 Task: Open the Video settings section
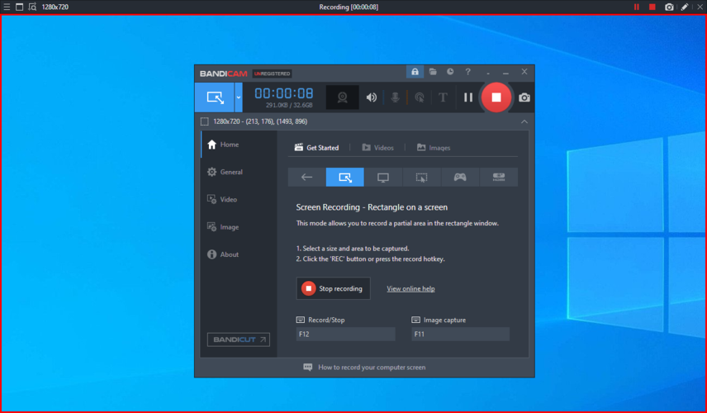coord(239,199)
